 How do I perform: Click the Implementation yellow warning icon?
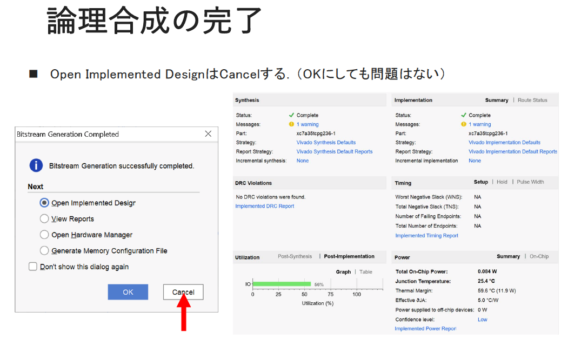[463, 124]
